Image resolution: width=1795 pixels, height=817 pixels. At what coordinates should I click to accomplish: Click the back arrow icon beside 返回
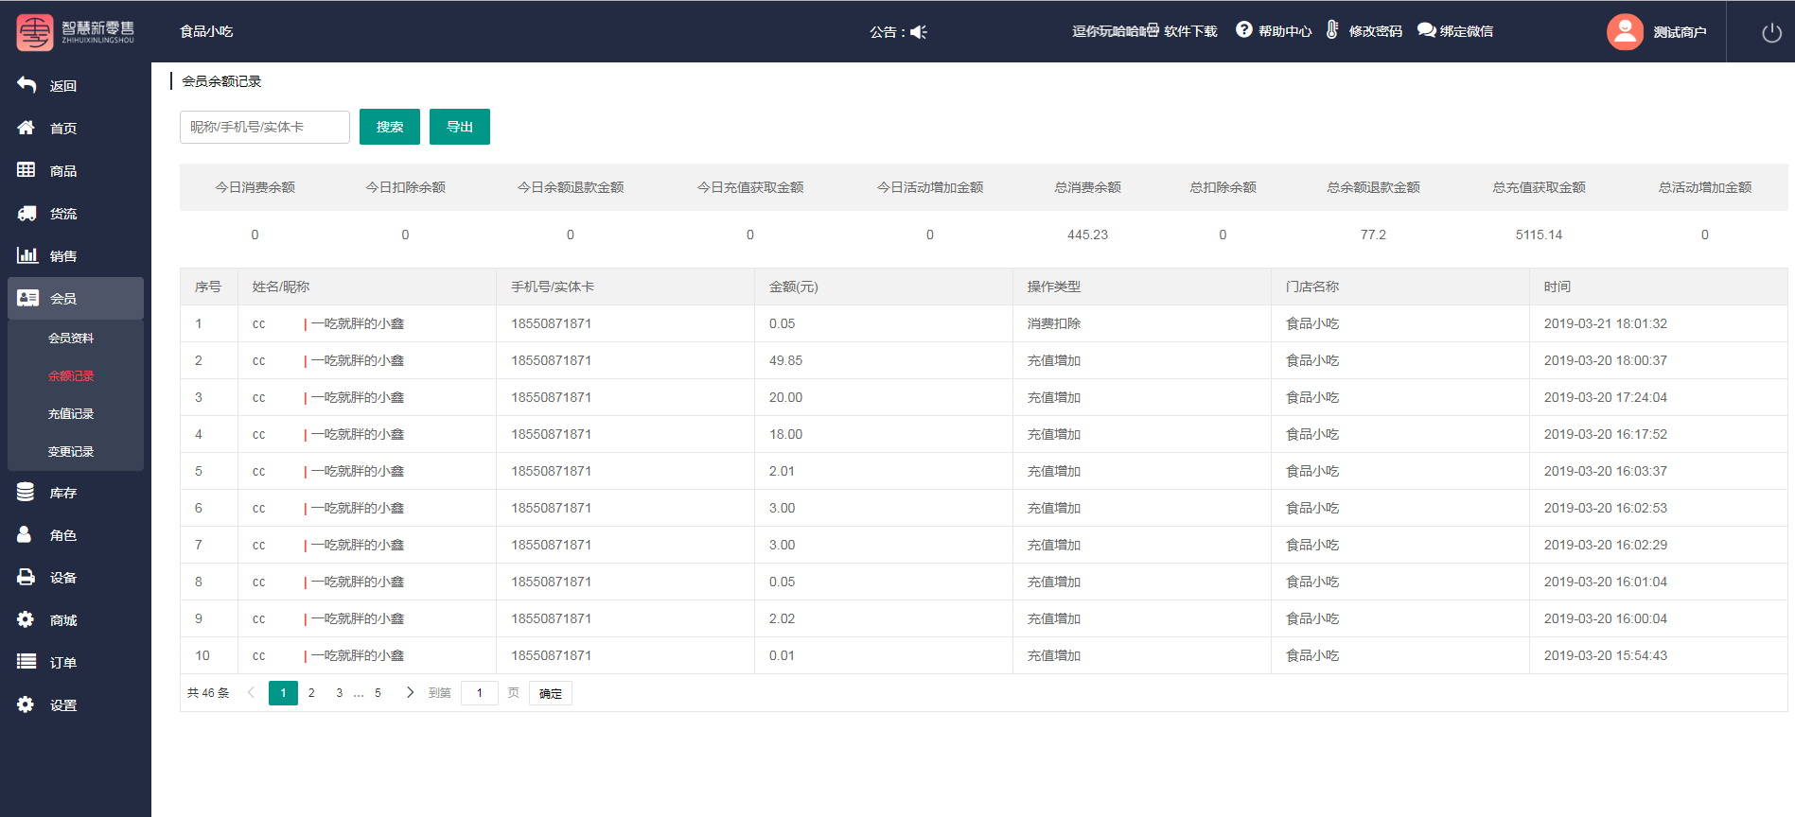pos(26,85)
